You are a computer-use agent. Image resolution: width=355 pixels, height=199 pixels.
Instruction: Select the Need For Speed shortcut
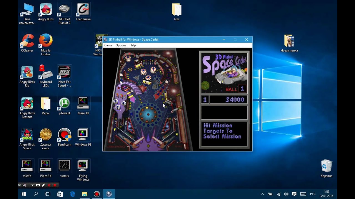[64, 76]
